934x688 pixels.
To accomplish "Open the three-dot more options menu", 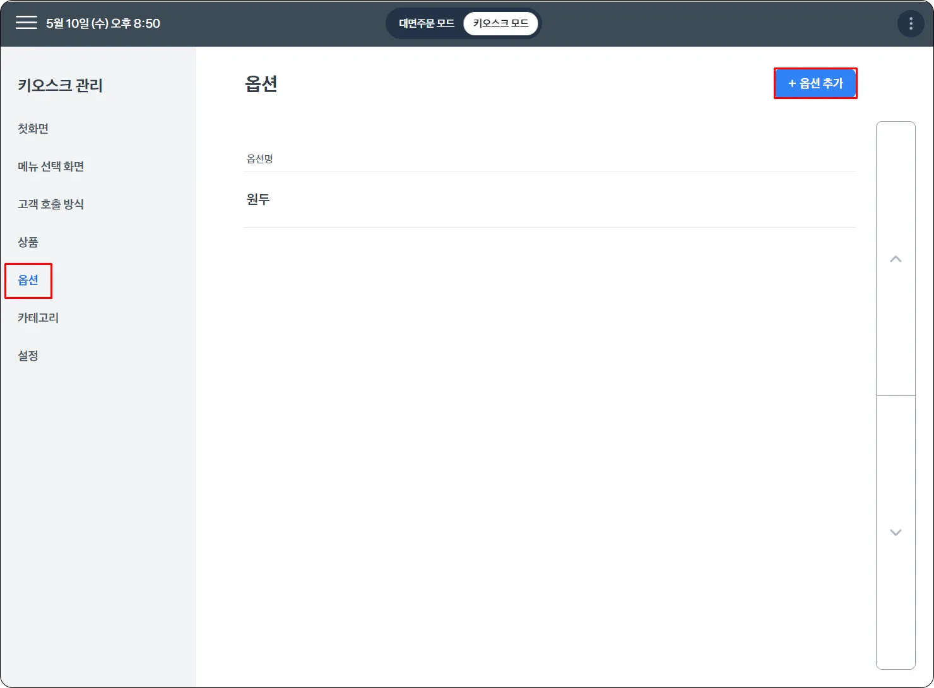I will coord(910,24).
